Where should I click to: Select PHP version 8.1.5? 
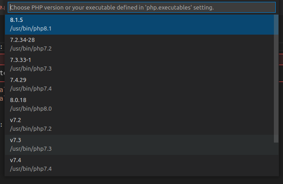point(16,20)
